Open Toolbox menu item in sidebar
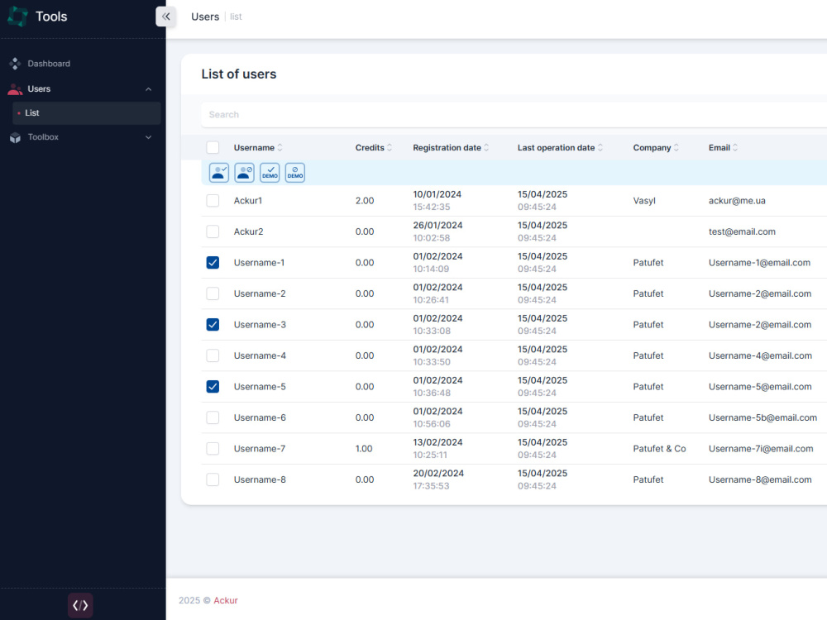827x620 pixels. [x=43, y=137]
